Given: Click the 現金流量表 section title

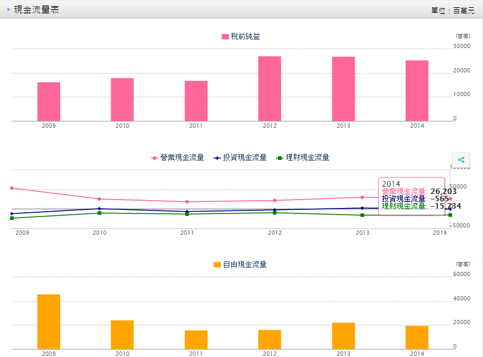Looking at the screenshot, I should pyautogui.click(x=36, y=10).
